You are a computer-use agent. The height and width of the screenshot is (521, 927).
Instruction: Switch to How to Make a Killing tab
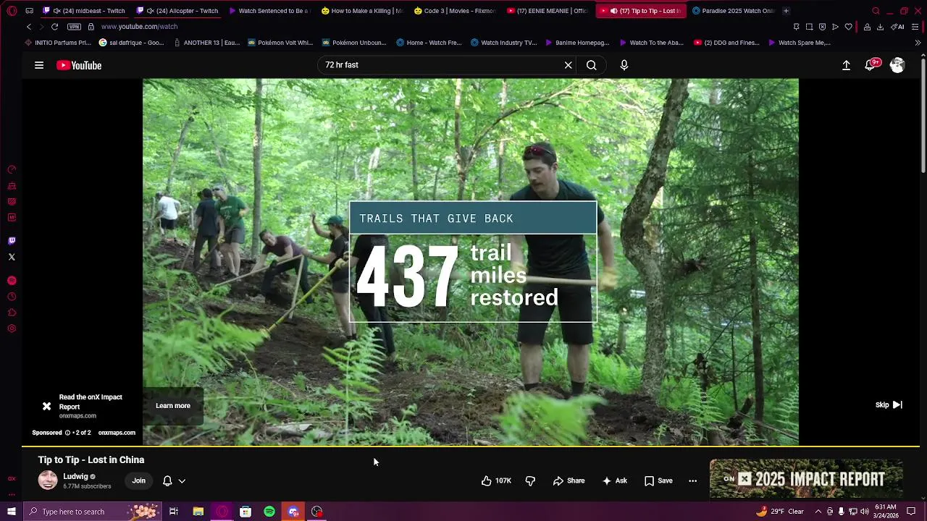(x=364, y=11)
